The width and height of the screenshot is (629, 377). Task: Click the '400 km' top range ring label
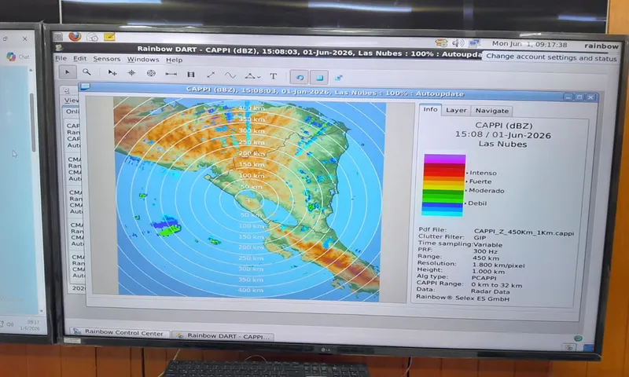(x=252, y=108)
